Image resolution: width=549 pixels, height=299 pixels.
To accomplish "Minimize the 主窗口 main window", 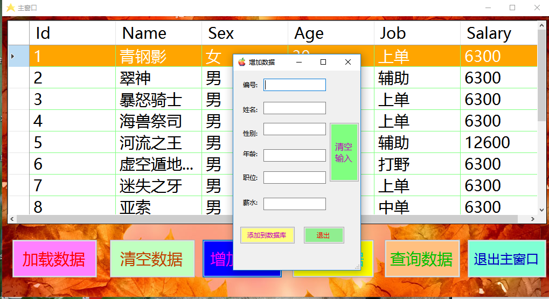I will coord(488,8).
